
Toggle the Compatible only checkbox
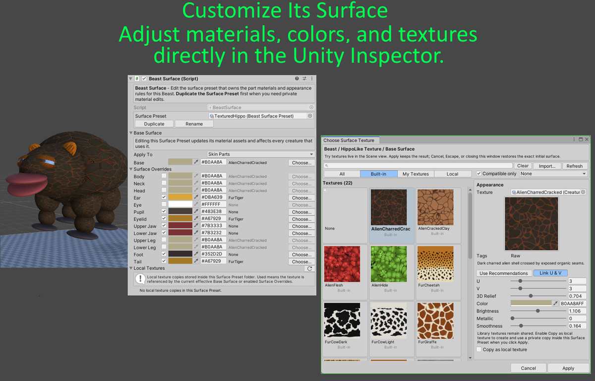479,174
